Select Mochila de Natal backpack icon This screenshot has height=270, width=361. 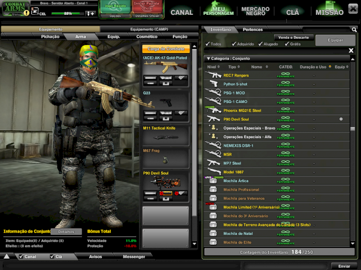(x=213, y=233)
